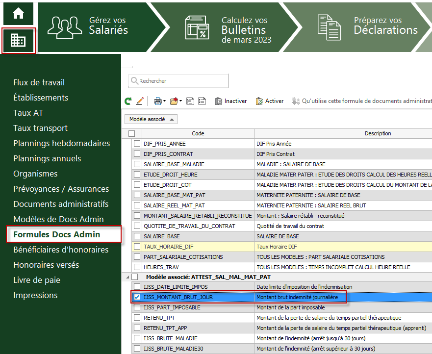432x354 pixels.
Task: Open Établissements in the sidebar
Action: [41, 98]
